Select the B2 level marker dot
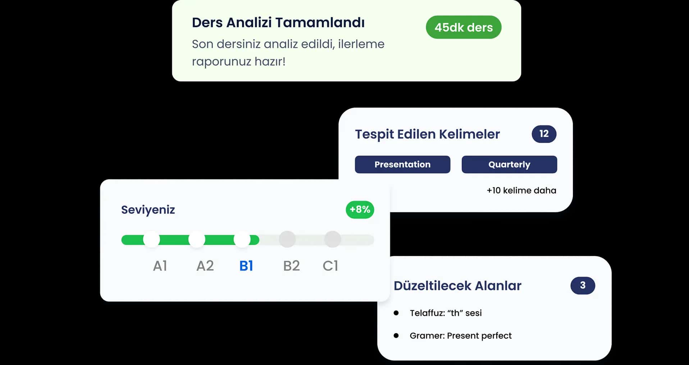Screen dimensions: 689x365 [x=287, y=240]
